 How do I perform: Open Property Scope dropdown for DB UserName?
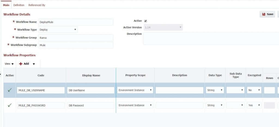(135, 90)
